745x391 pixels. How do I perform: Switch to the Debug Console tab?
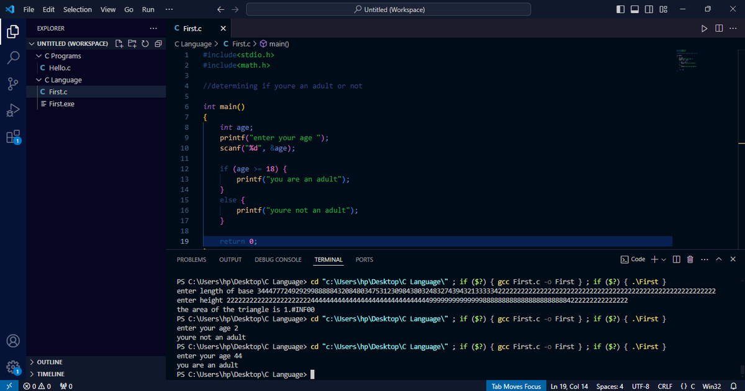[278, 259]
